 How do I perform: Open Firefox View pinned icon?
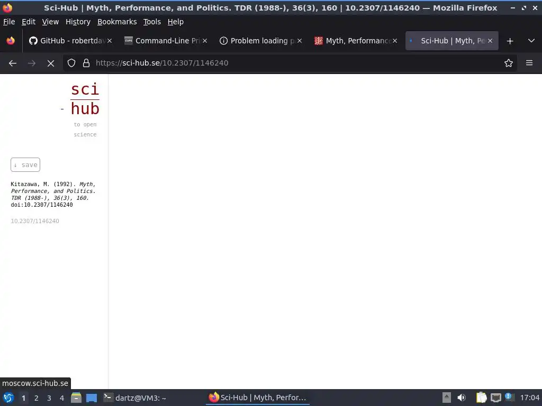click(x=11, y=41)
